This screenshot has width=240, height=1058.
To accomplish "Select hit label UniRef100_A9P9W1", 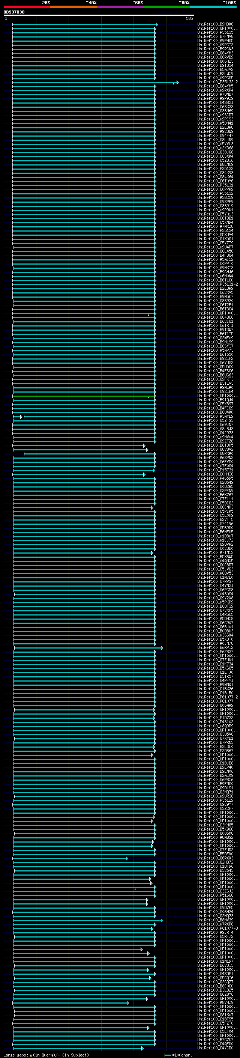I will pyautogui.click(x=215, y=210).
